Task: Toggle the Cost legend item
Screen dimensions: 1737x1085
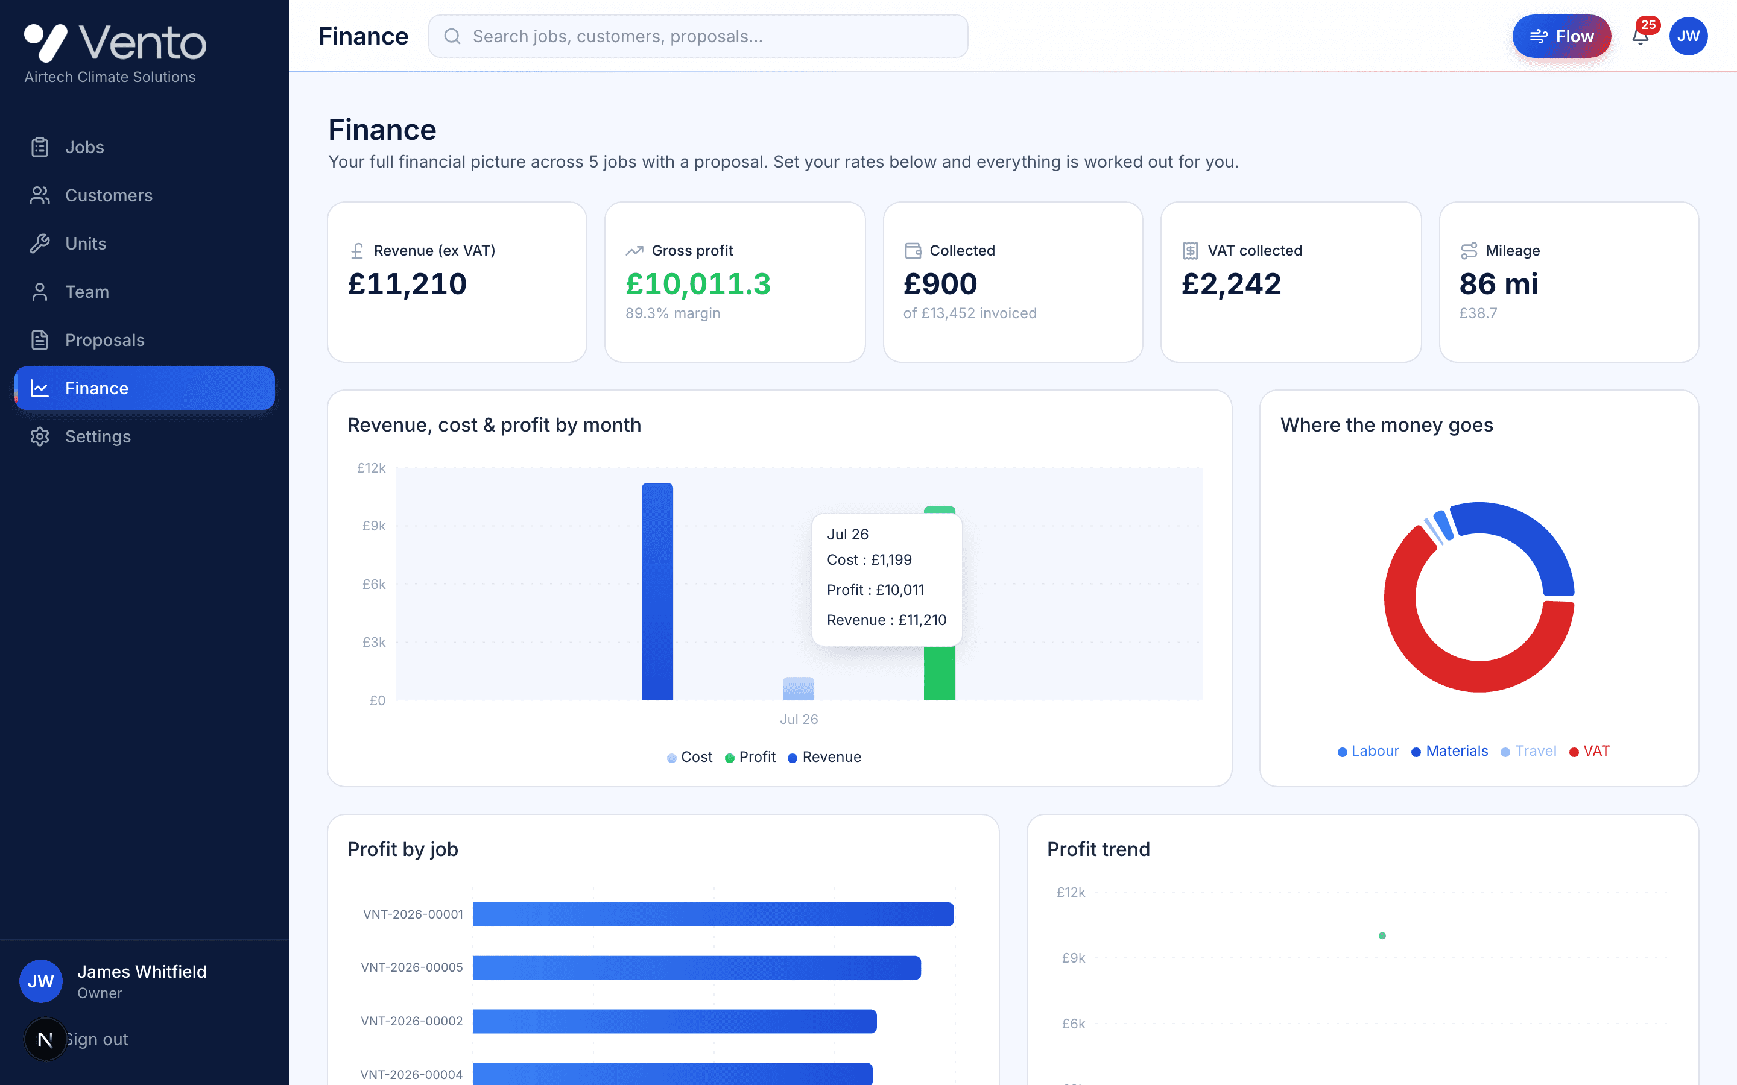Action: (689, 757)
